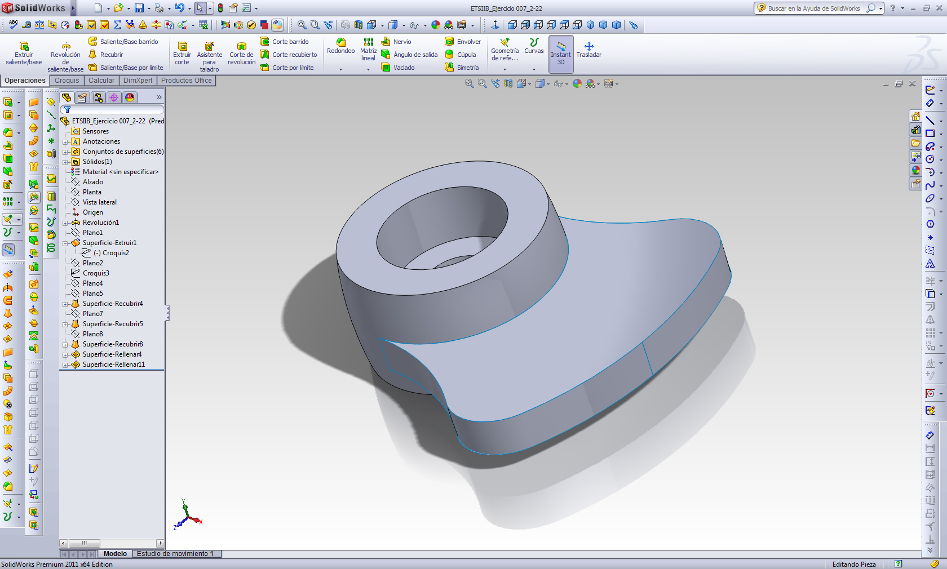Choose the Saliente/Base barrido command

123,42
